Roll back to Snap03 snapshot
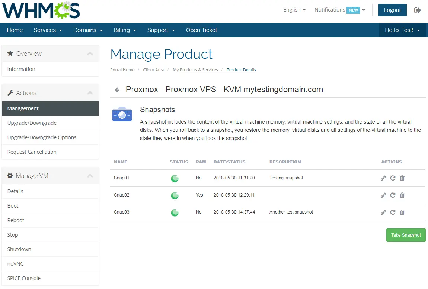Screen dimensions: 428x289 click(393, 212)
